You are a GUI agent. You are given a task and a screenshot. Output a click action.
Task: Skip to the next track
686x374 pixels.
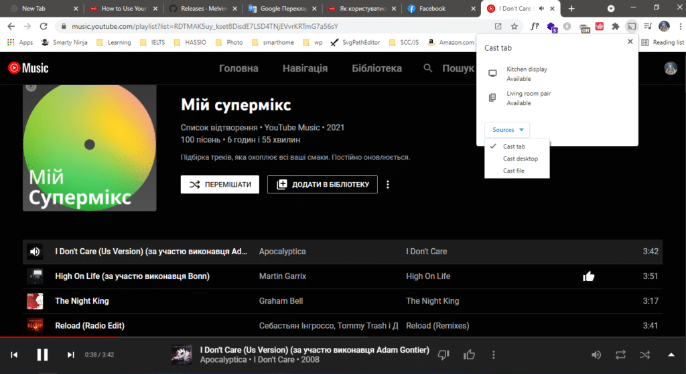(70, 355)
